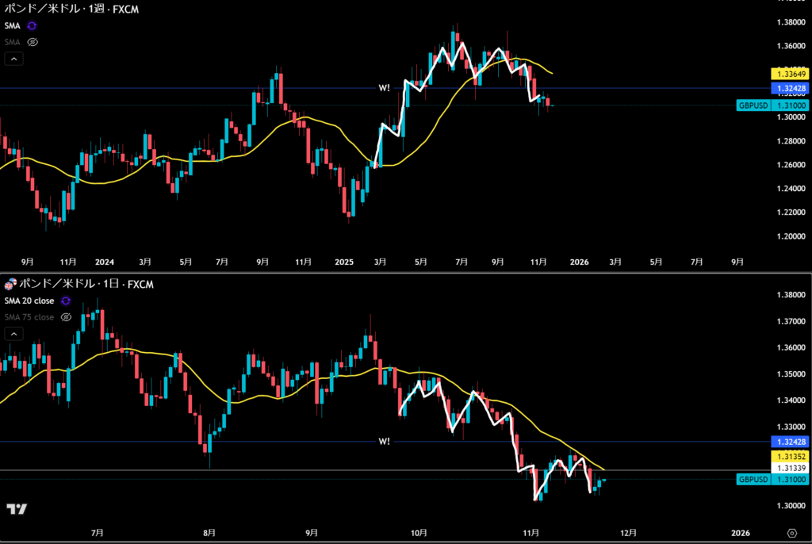
Task: Collapse the weekly chart indicator legend
Action: point(13,59)
